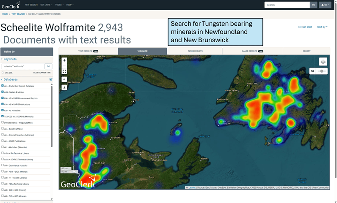
Task: Click the heatmap value 50 field
Action: tap(312, 71)
